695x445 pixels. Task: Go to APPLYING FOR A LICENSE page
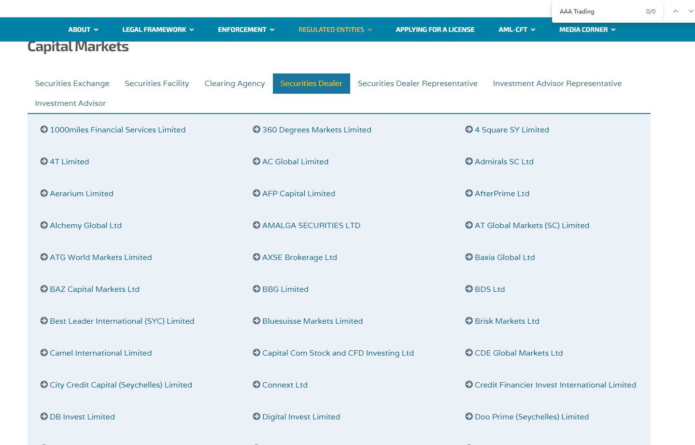[x=435, y=29]
